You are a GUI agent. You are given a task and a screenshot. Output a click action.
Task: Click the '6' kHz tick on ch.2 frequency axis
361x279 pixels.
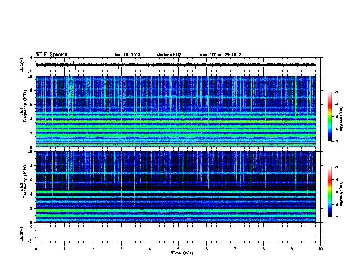tap(31, 180)
